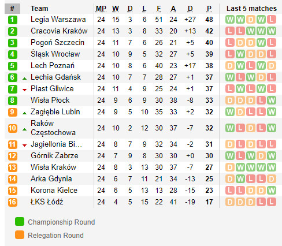Image resolution: width=282 pixels, height=246 pixels.
Task: Click the MP column header
Action: pyautogui.click(x=101, y=9)
